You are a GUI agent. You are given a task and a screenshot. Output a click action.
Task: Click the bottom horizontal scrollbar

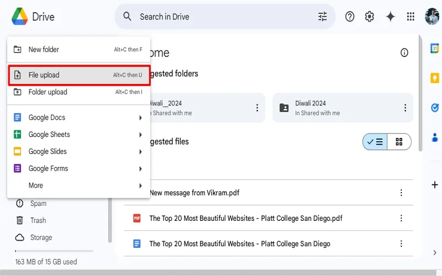[218, 273]
